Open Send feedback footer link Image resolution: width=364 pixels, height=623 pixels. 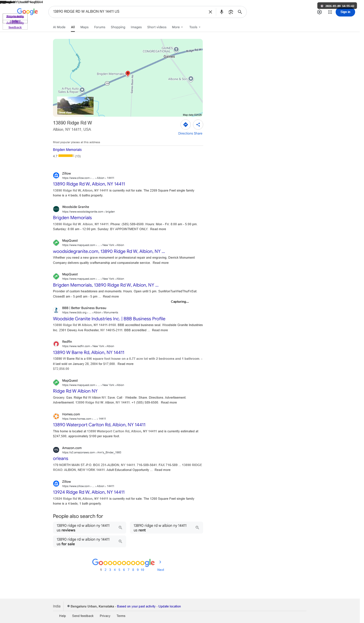(x=83, y=616)
